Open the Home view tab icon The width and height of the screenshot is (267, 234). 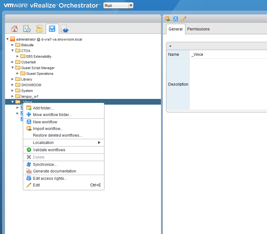(x=14, y=29)
